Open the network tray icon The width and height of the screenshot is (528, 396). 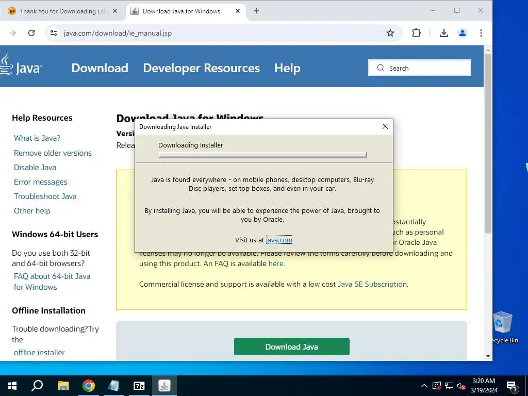(x=449, y=386)
